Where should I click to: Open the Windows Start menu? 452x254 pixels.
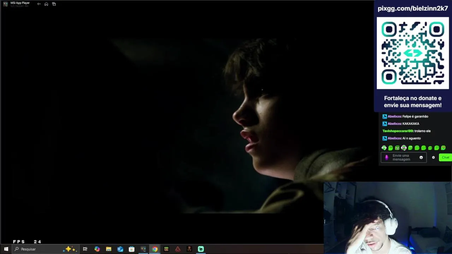point(6,249)
